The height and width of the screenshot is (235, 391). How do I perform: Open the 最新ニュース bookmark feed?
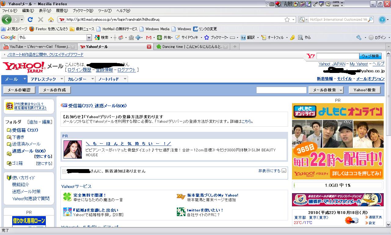pos(82,29)
